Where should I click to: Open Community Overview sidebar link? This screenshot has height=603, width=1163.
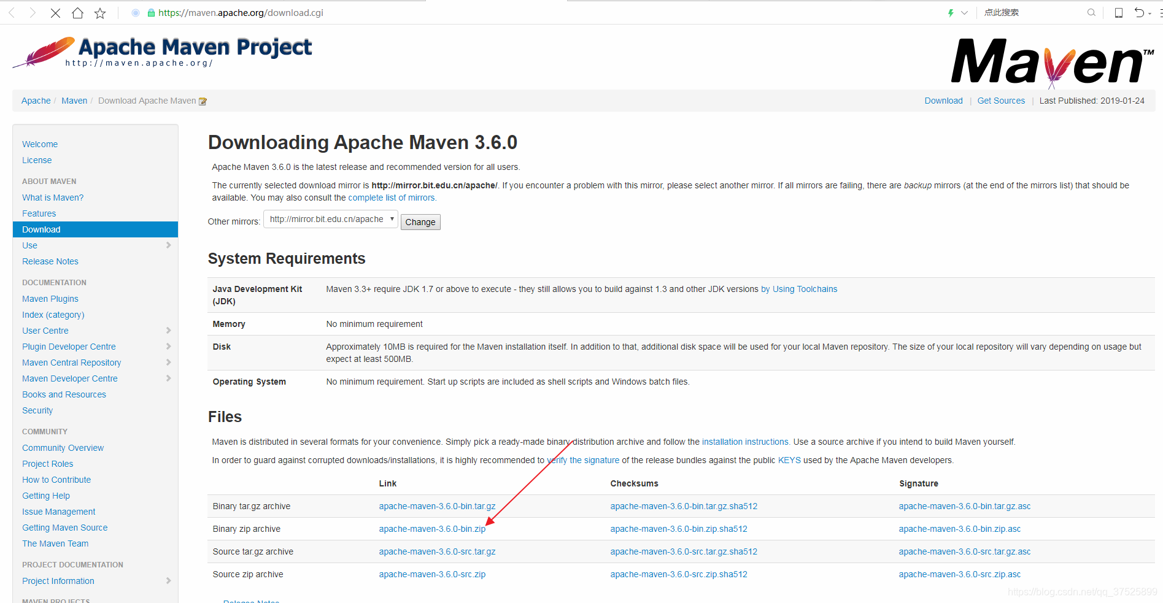[x=63, y=448]
